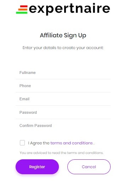Click into the Password field
This screenshot has height=181, width=128.
[x=63, y=112]
